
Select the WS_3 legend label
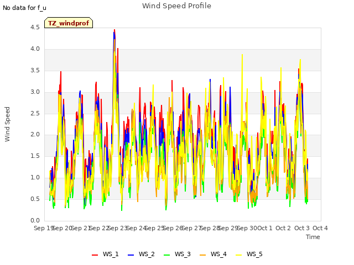tap(183, 254)
